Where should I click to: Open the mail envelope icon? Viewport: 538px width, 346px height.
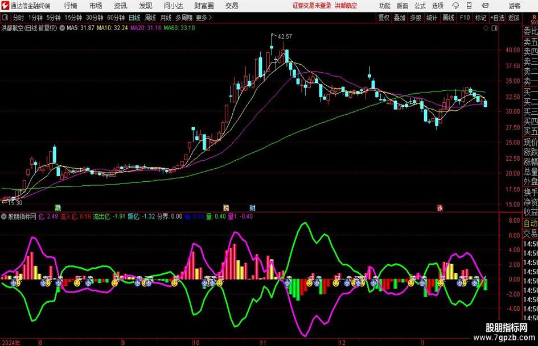point(485,6)
